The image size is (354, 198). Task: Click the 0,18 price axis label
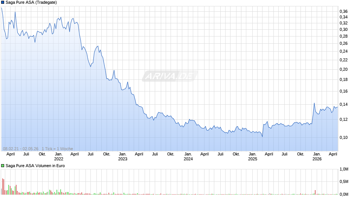tap(343, 79)
